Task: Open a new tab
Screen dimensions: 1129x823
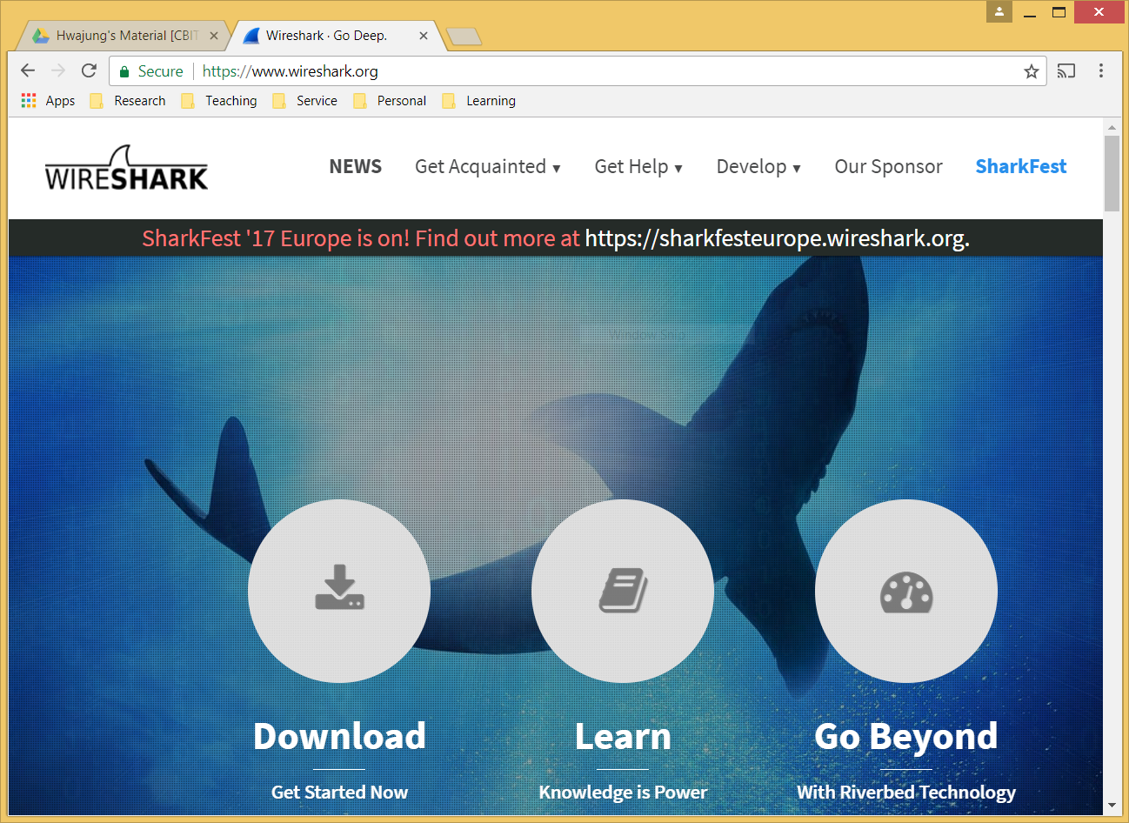Action: (464, 37)
